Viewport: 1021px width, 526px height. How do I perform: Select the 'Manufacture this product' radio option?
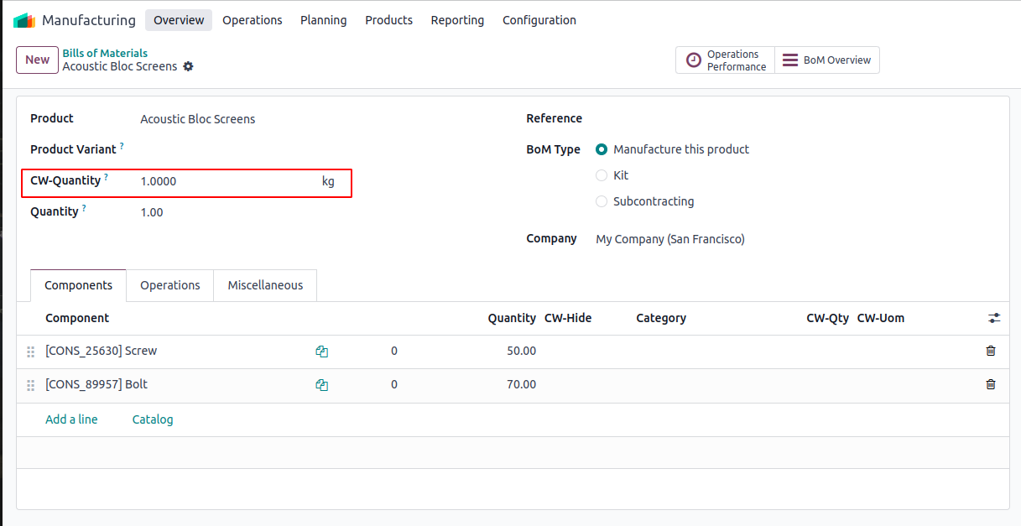[x=602, y=149]
